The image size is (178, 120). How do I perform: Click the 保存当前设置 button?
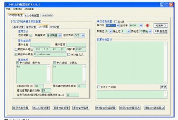point(21,108)
